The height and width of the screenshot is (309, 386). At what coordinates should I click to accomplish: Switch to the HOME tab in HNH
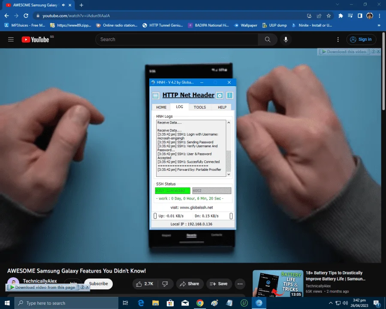[161, 107]
